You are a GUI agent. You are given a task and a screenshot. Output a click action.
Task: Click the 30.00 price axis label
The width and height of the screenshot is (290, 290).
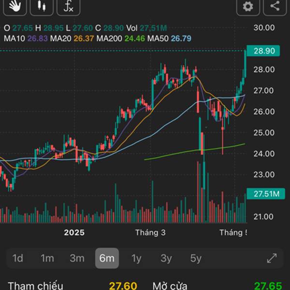264,28
